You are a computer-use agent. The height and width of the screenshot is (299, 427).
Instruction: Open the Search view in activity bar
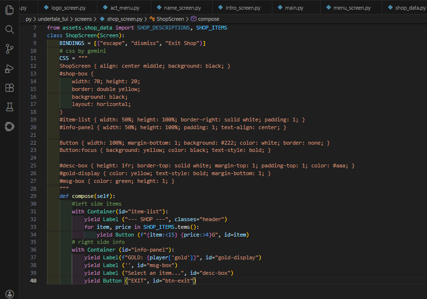coord(9,30)
